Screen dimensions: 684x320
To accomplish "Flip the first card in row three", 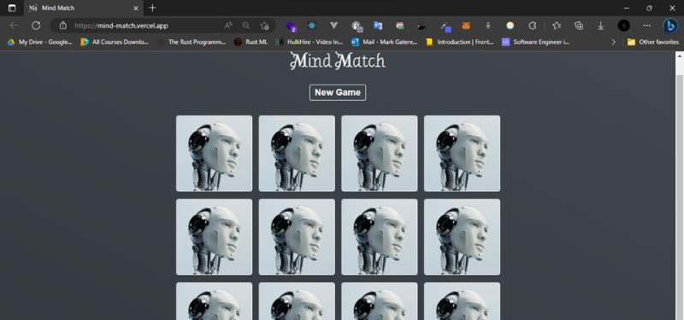I will click(x=214, y=301).
